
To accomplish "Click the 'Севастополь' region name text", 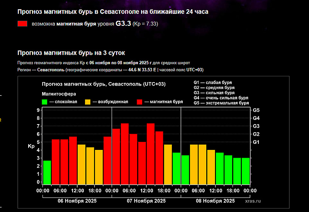I will pyautogui.click(x=51, y=70).
